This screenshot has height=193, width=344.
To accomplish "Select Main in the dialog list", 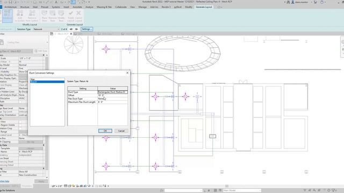I will [x=47, y=79].
